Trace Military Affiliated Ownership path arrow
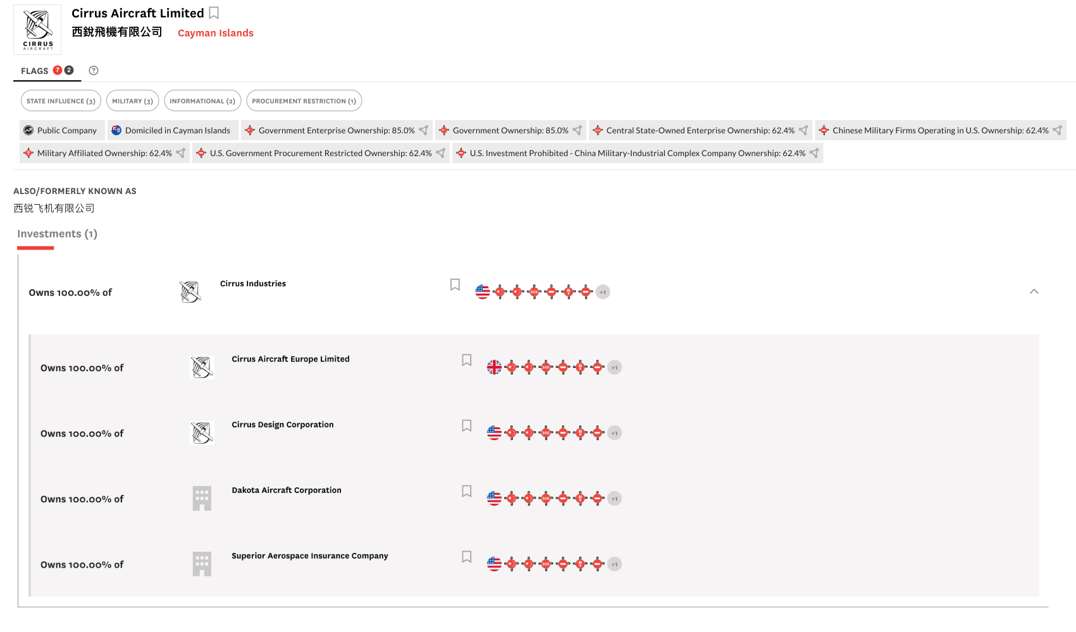Viewport: 1076px width, 632px height. (181, 153)
